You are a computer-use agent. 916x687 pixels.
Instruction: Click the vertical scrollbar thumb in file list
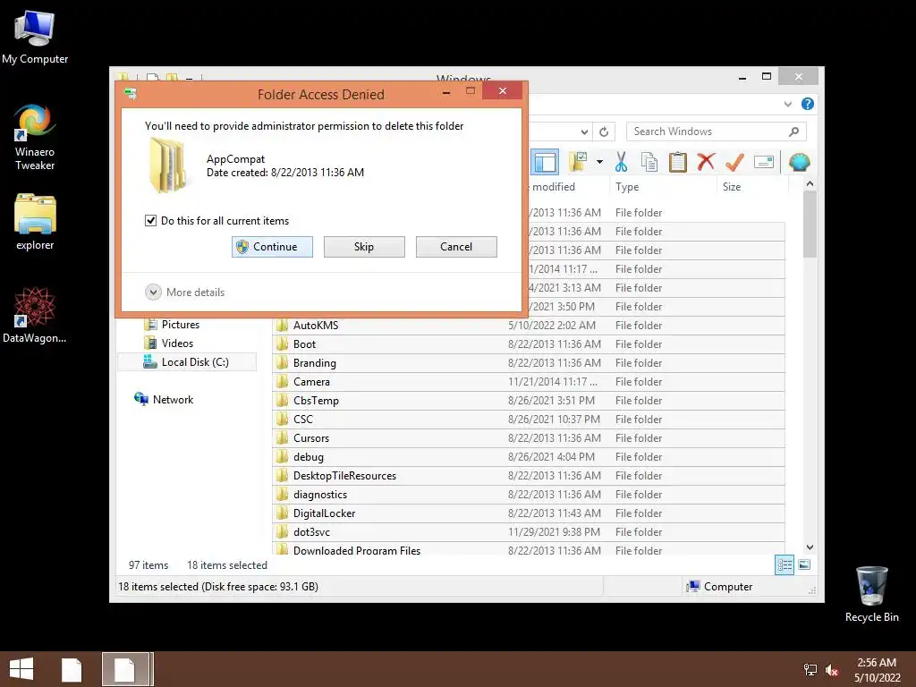(x=810, y=224)
